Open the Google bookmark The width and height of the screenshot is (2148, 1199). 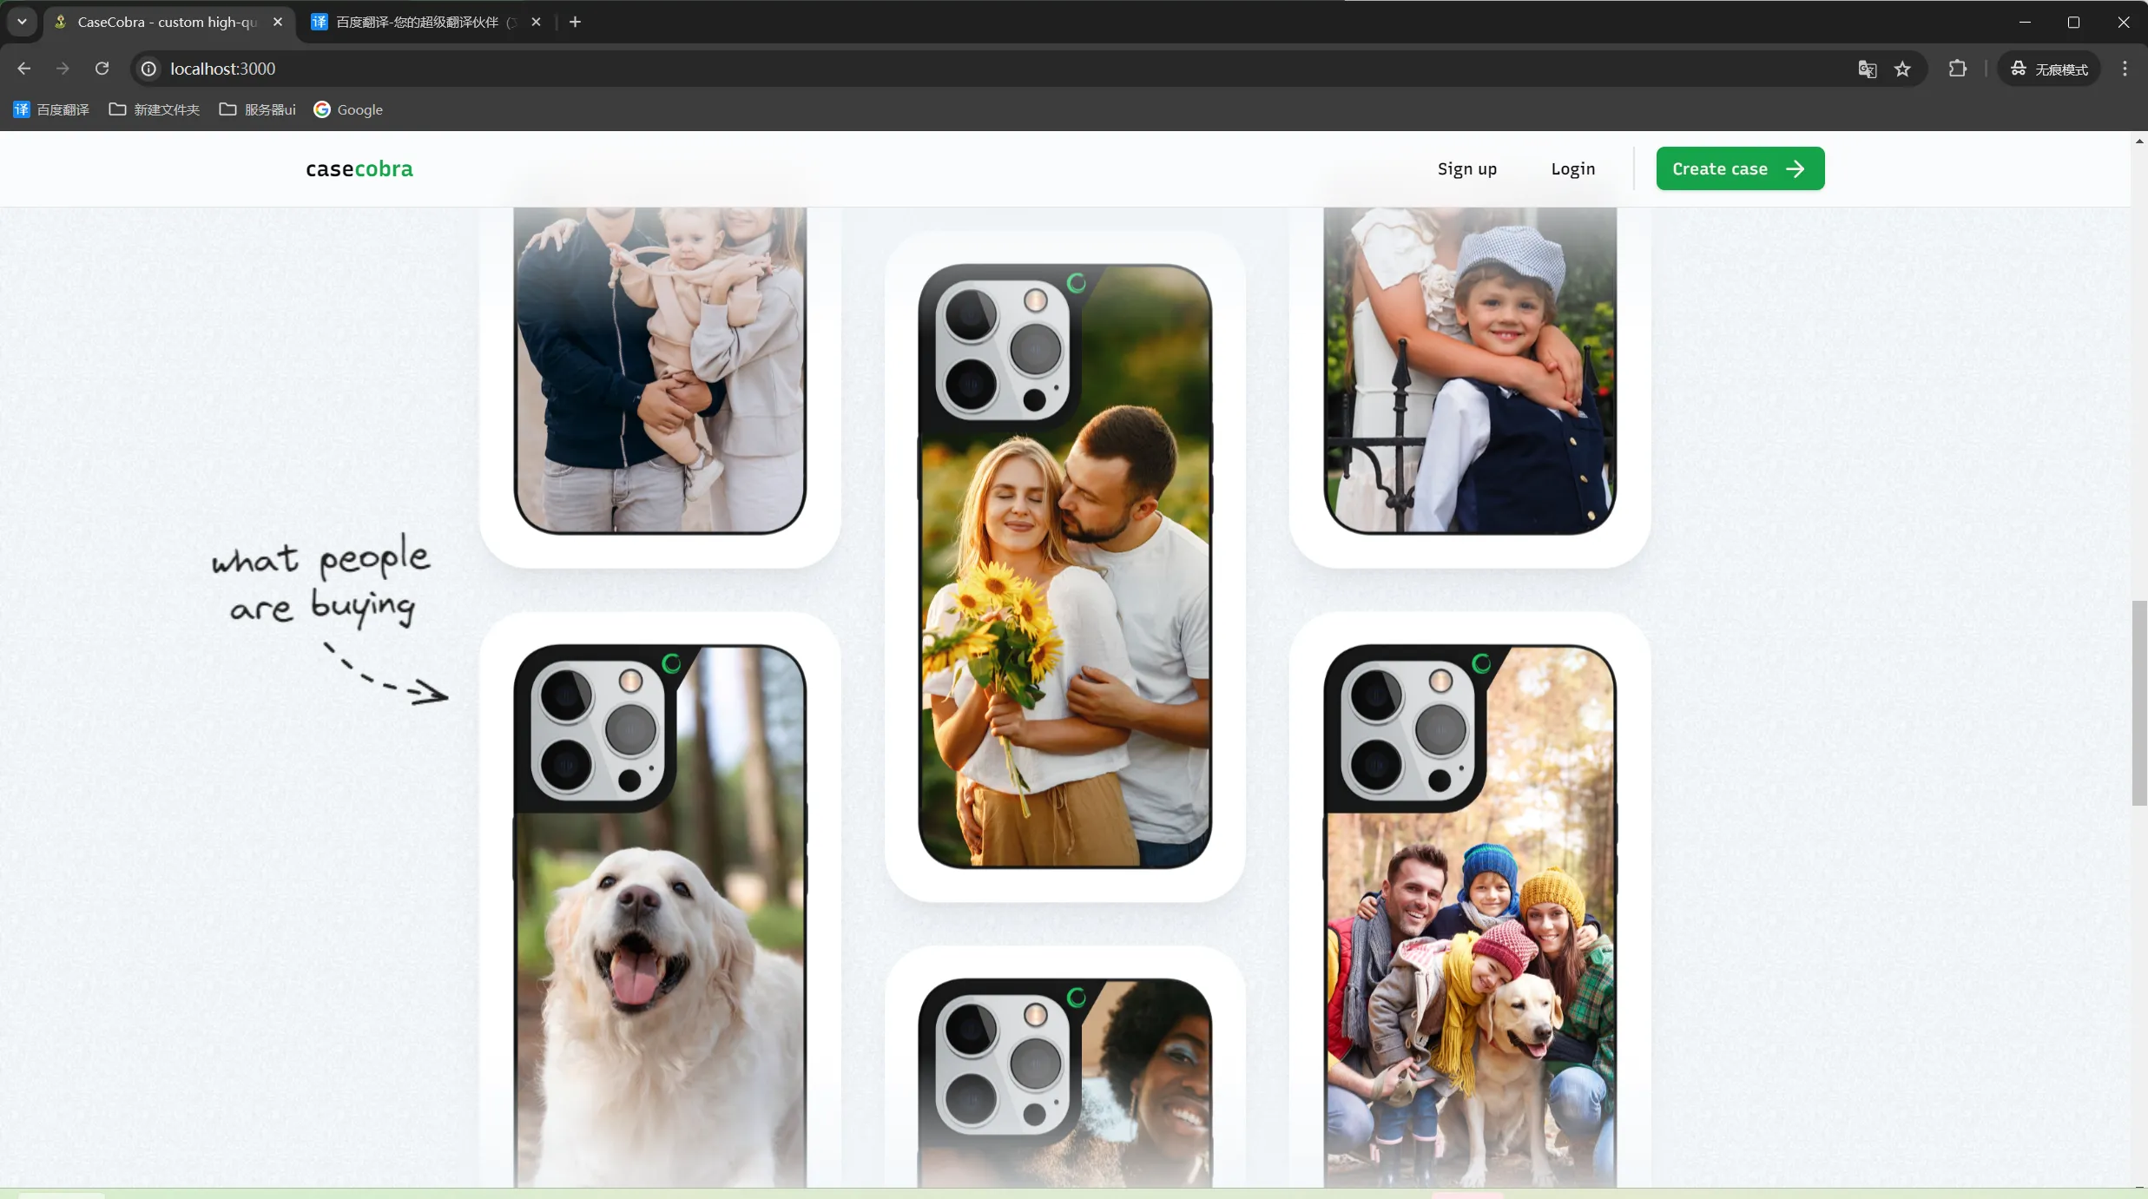pyautogui.click(x=349, y=109)
